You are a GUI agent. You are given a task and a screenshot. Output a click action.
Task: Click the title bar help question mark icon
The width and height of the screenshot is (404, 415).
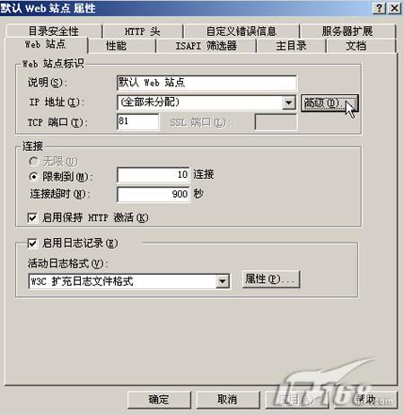[379, 8]
